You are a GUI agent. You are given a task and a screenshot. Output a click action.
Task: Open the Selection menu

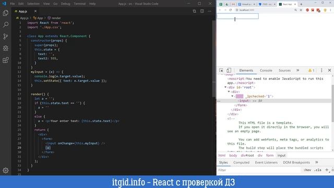(33, 4)
